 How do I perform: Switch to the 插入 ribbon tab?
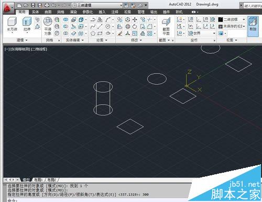(x=102, y=12)
